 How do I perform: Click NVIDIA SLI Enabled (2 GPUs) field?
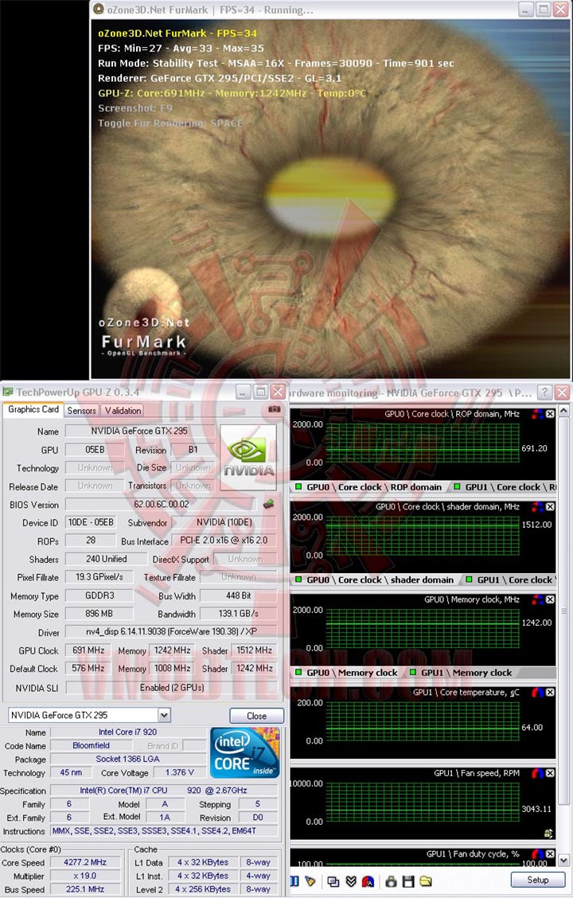(171, 687)
